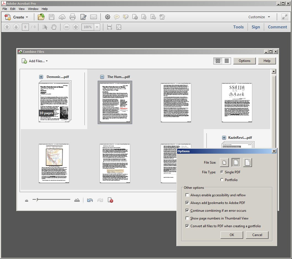292x259 pixels.
Task: Collapse the The Hum....pdf pages
Action: tap(102, 77)
